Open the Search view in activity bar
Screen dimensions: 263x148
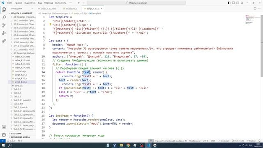[4, 17]
